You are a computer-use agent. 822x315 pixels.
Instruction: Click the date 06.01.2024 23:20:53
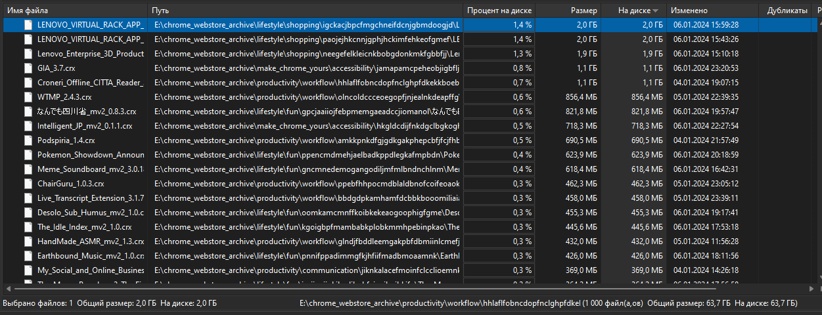[706, 68]
